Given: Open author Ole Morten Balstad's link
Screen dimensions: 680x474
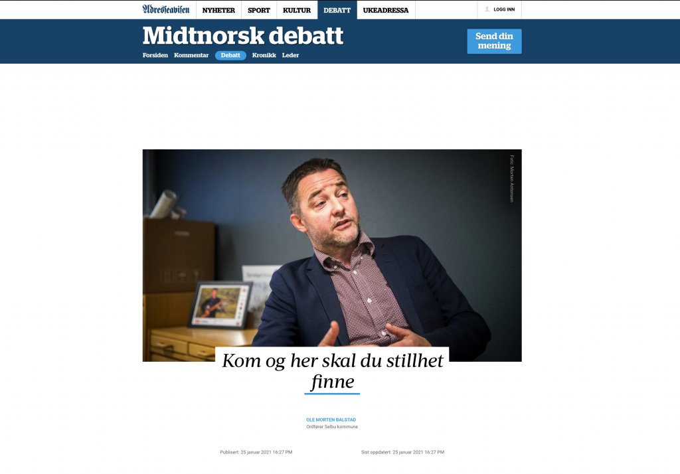Looking at the screenshot, I should [x=331, y=420].
